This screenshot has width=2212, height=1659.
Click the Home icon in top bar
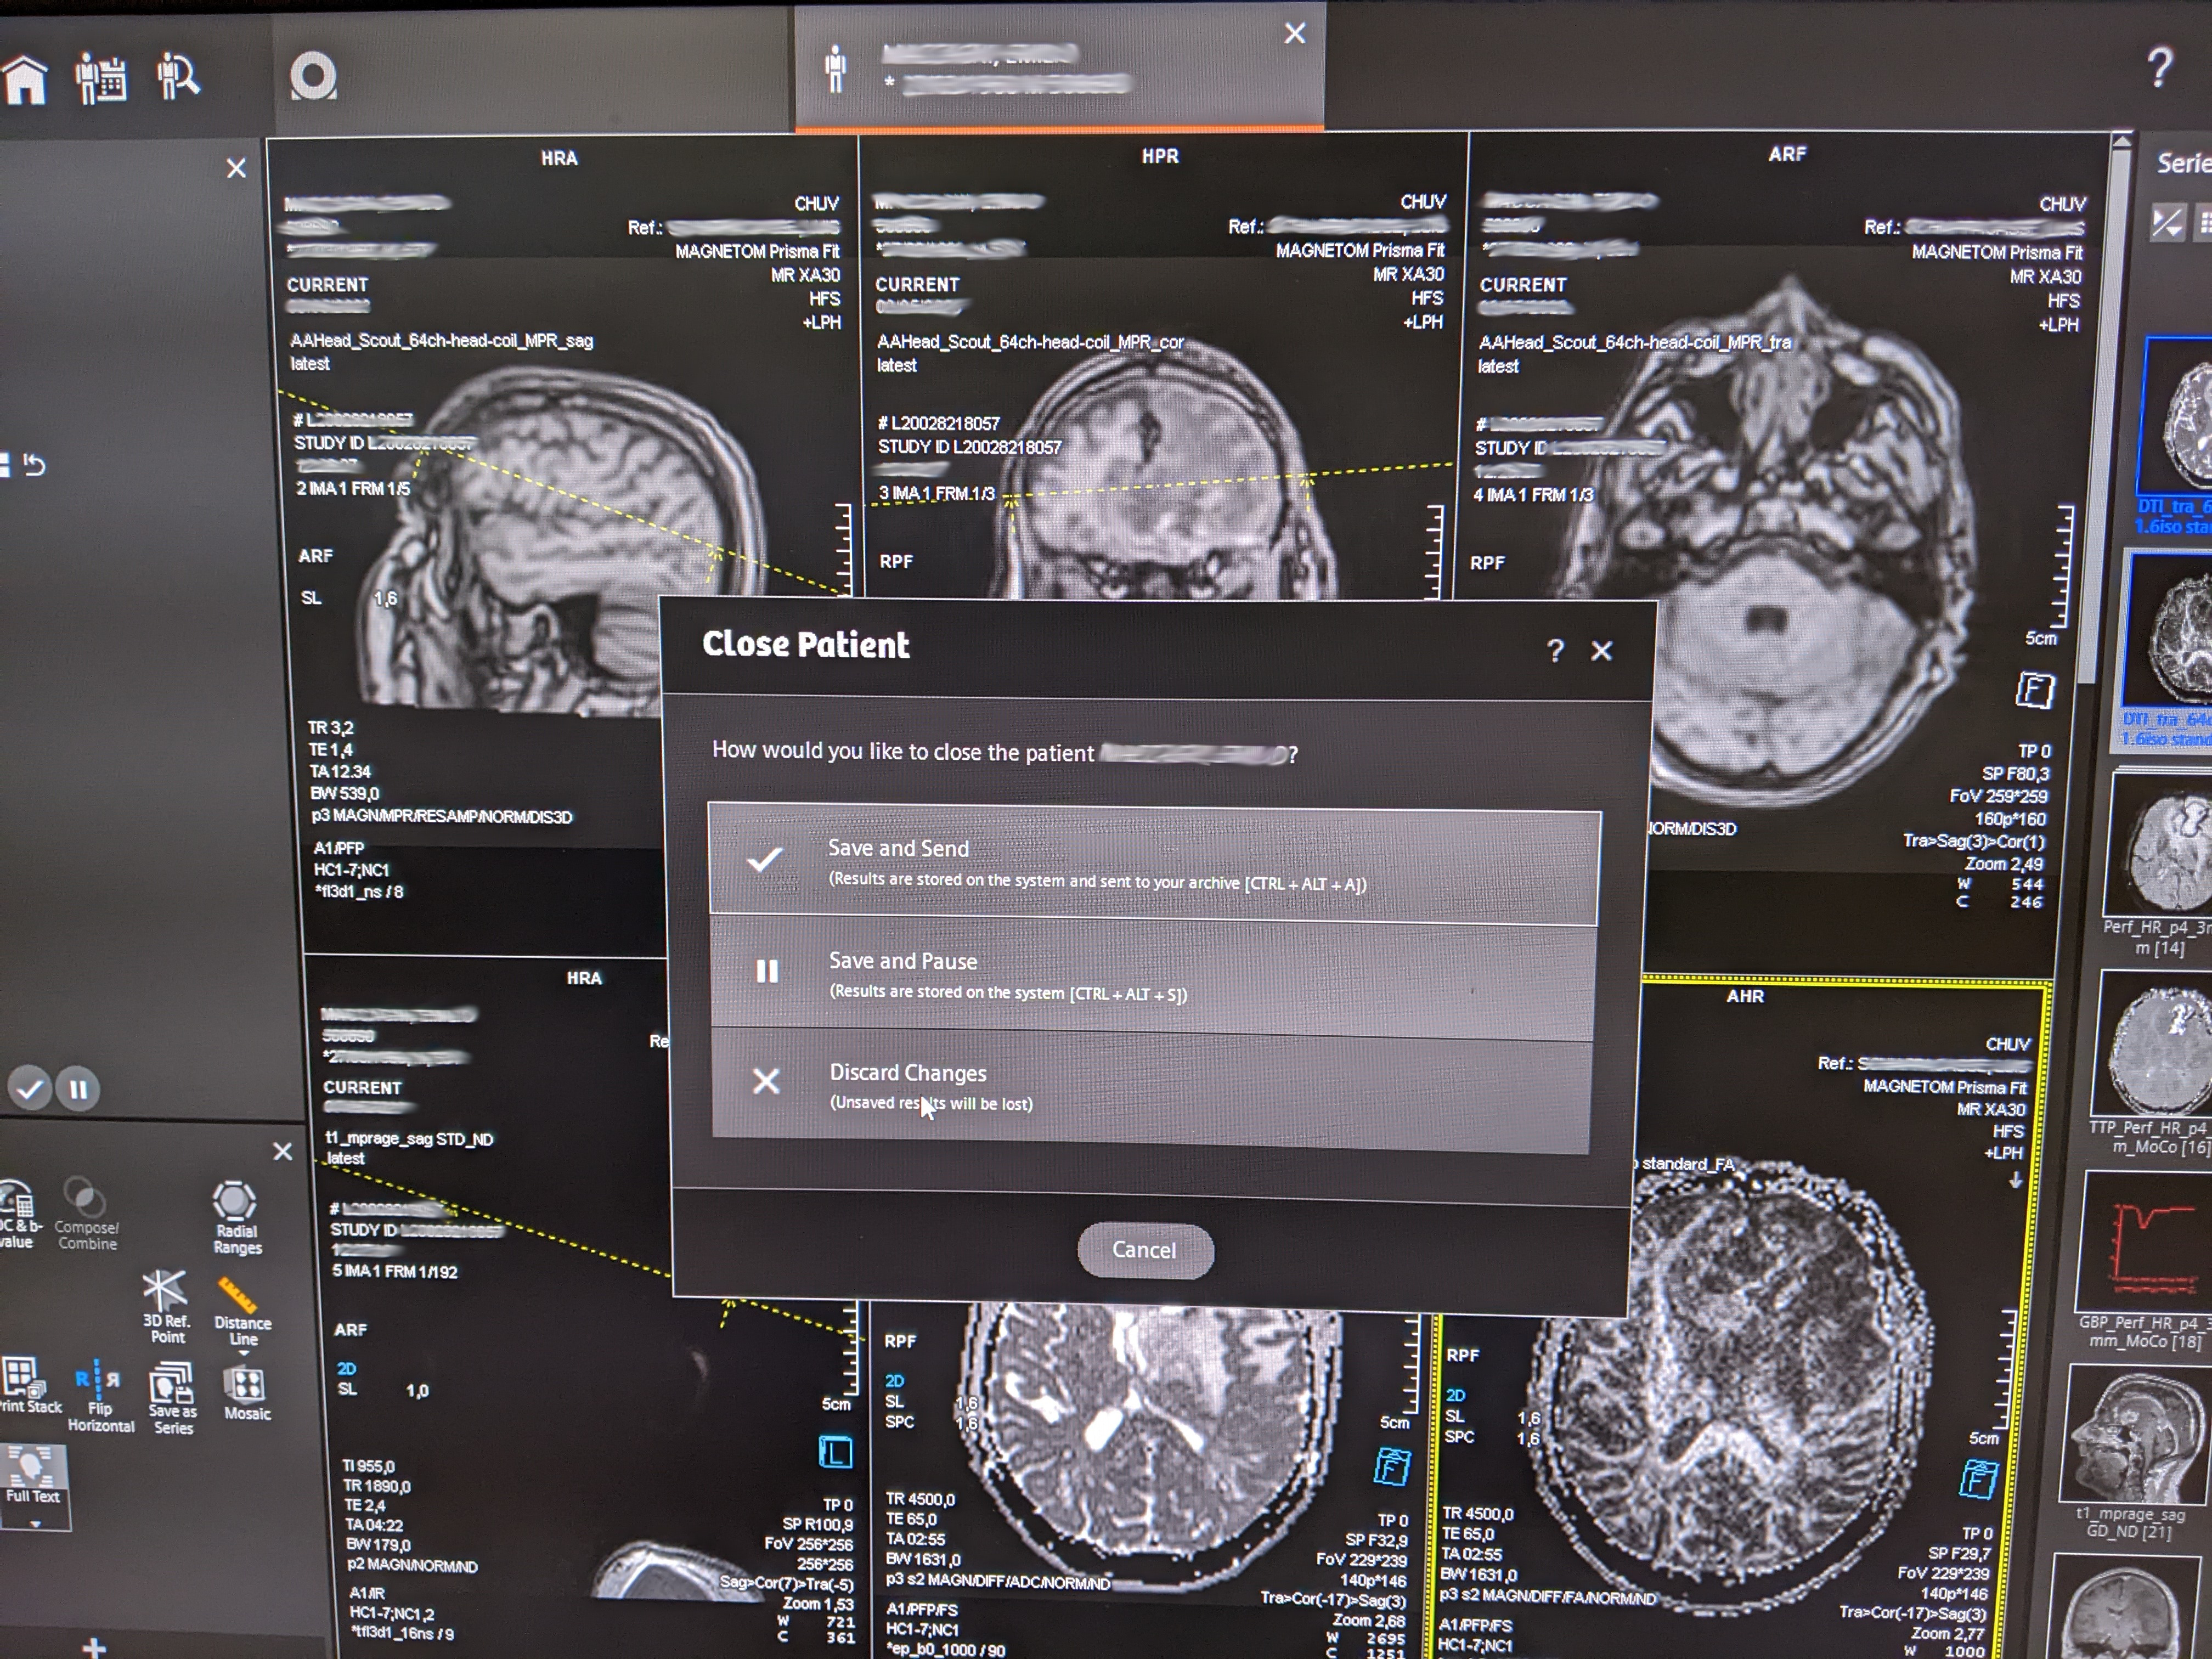point(26,78)
